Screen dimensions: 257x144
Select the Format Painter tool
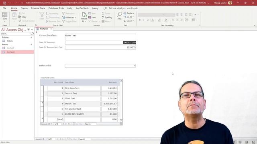pyautogui.click(x=27, y=21)
